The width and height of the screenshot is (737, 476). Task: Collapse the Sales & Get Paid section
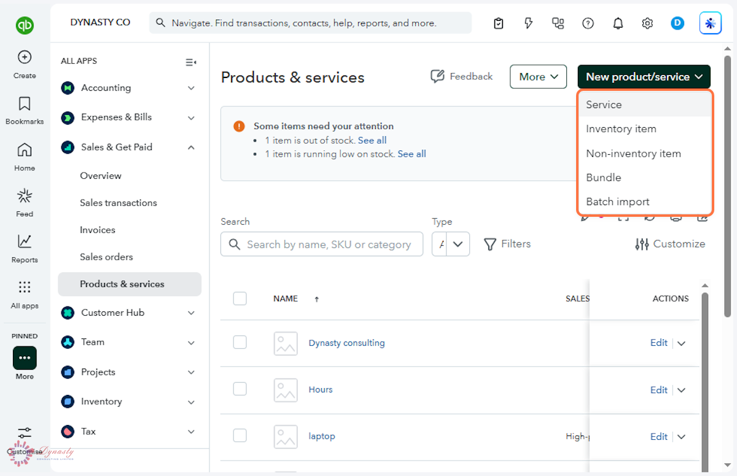click(191, 147)
